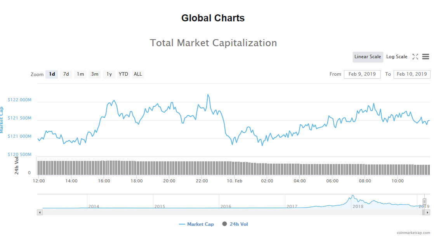Select Linear Scale option
Screen dimensions: 434x239
coord(368,57)
